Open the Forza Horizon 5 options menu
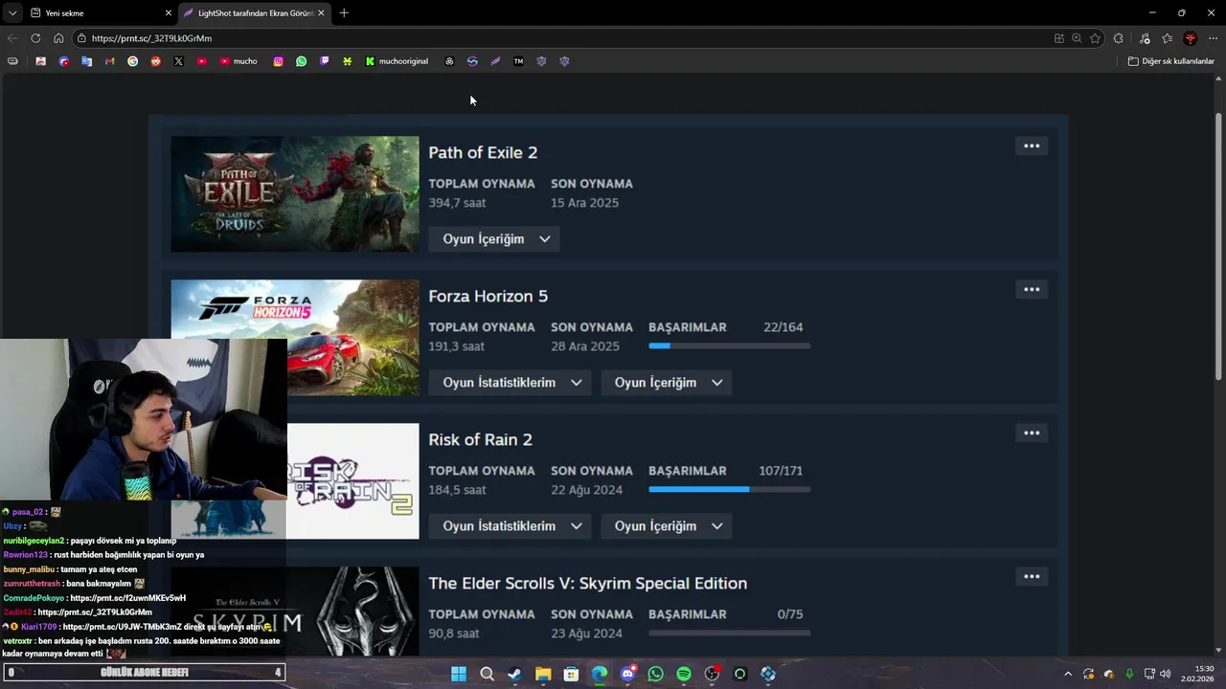The height and width of the screenshot is (689, 1226). pyautogui.click(x=1032, y=290)
